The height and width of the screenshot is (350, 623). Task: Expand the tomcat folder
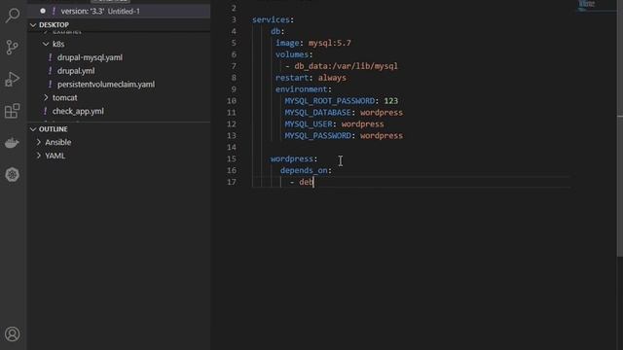[x=46, y=97]
